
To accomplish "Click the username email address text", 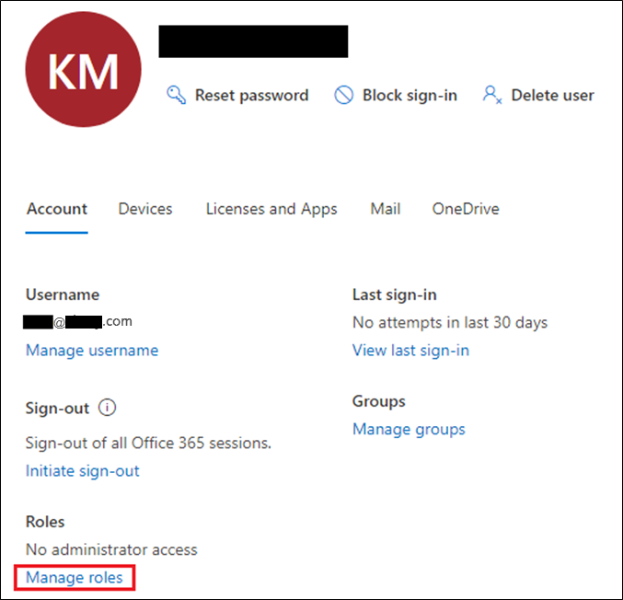I will (x=79, y=322).
